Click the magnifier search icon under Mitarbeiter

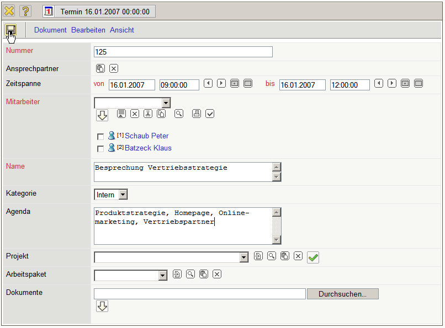point(179,114)
